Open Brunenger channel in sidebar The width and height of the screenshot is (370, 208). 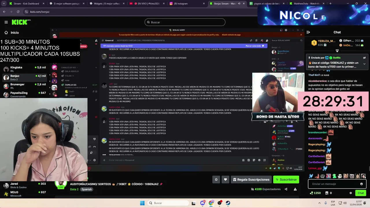(25, 86)
